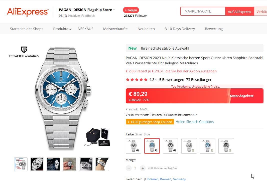The width and height of the screenshot is (267, 181).
Task: Play the product video thumbnail
Action: pos(21,164)
